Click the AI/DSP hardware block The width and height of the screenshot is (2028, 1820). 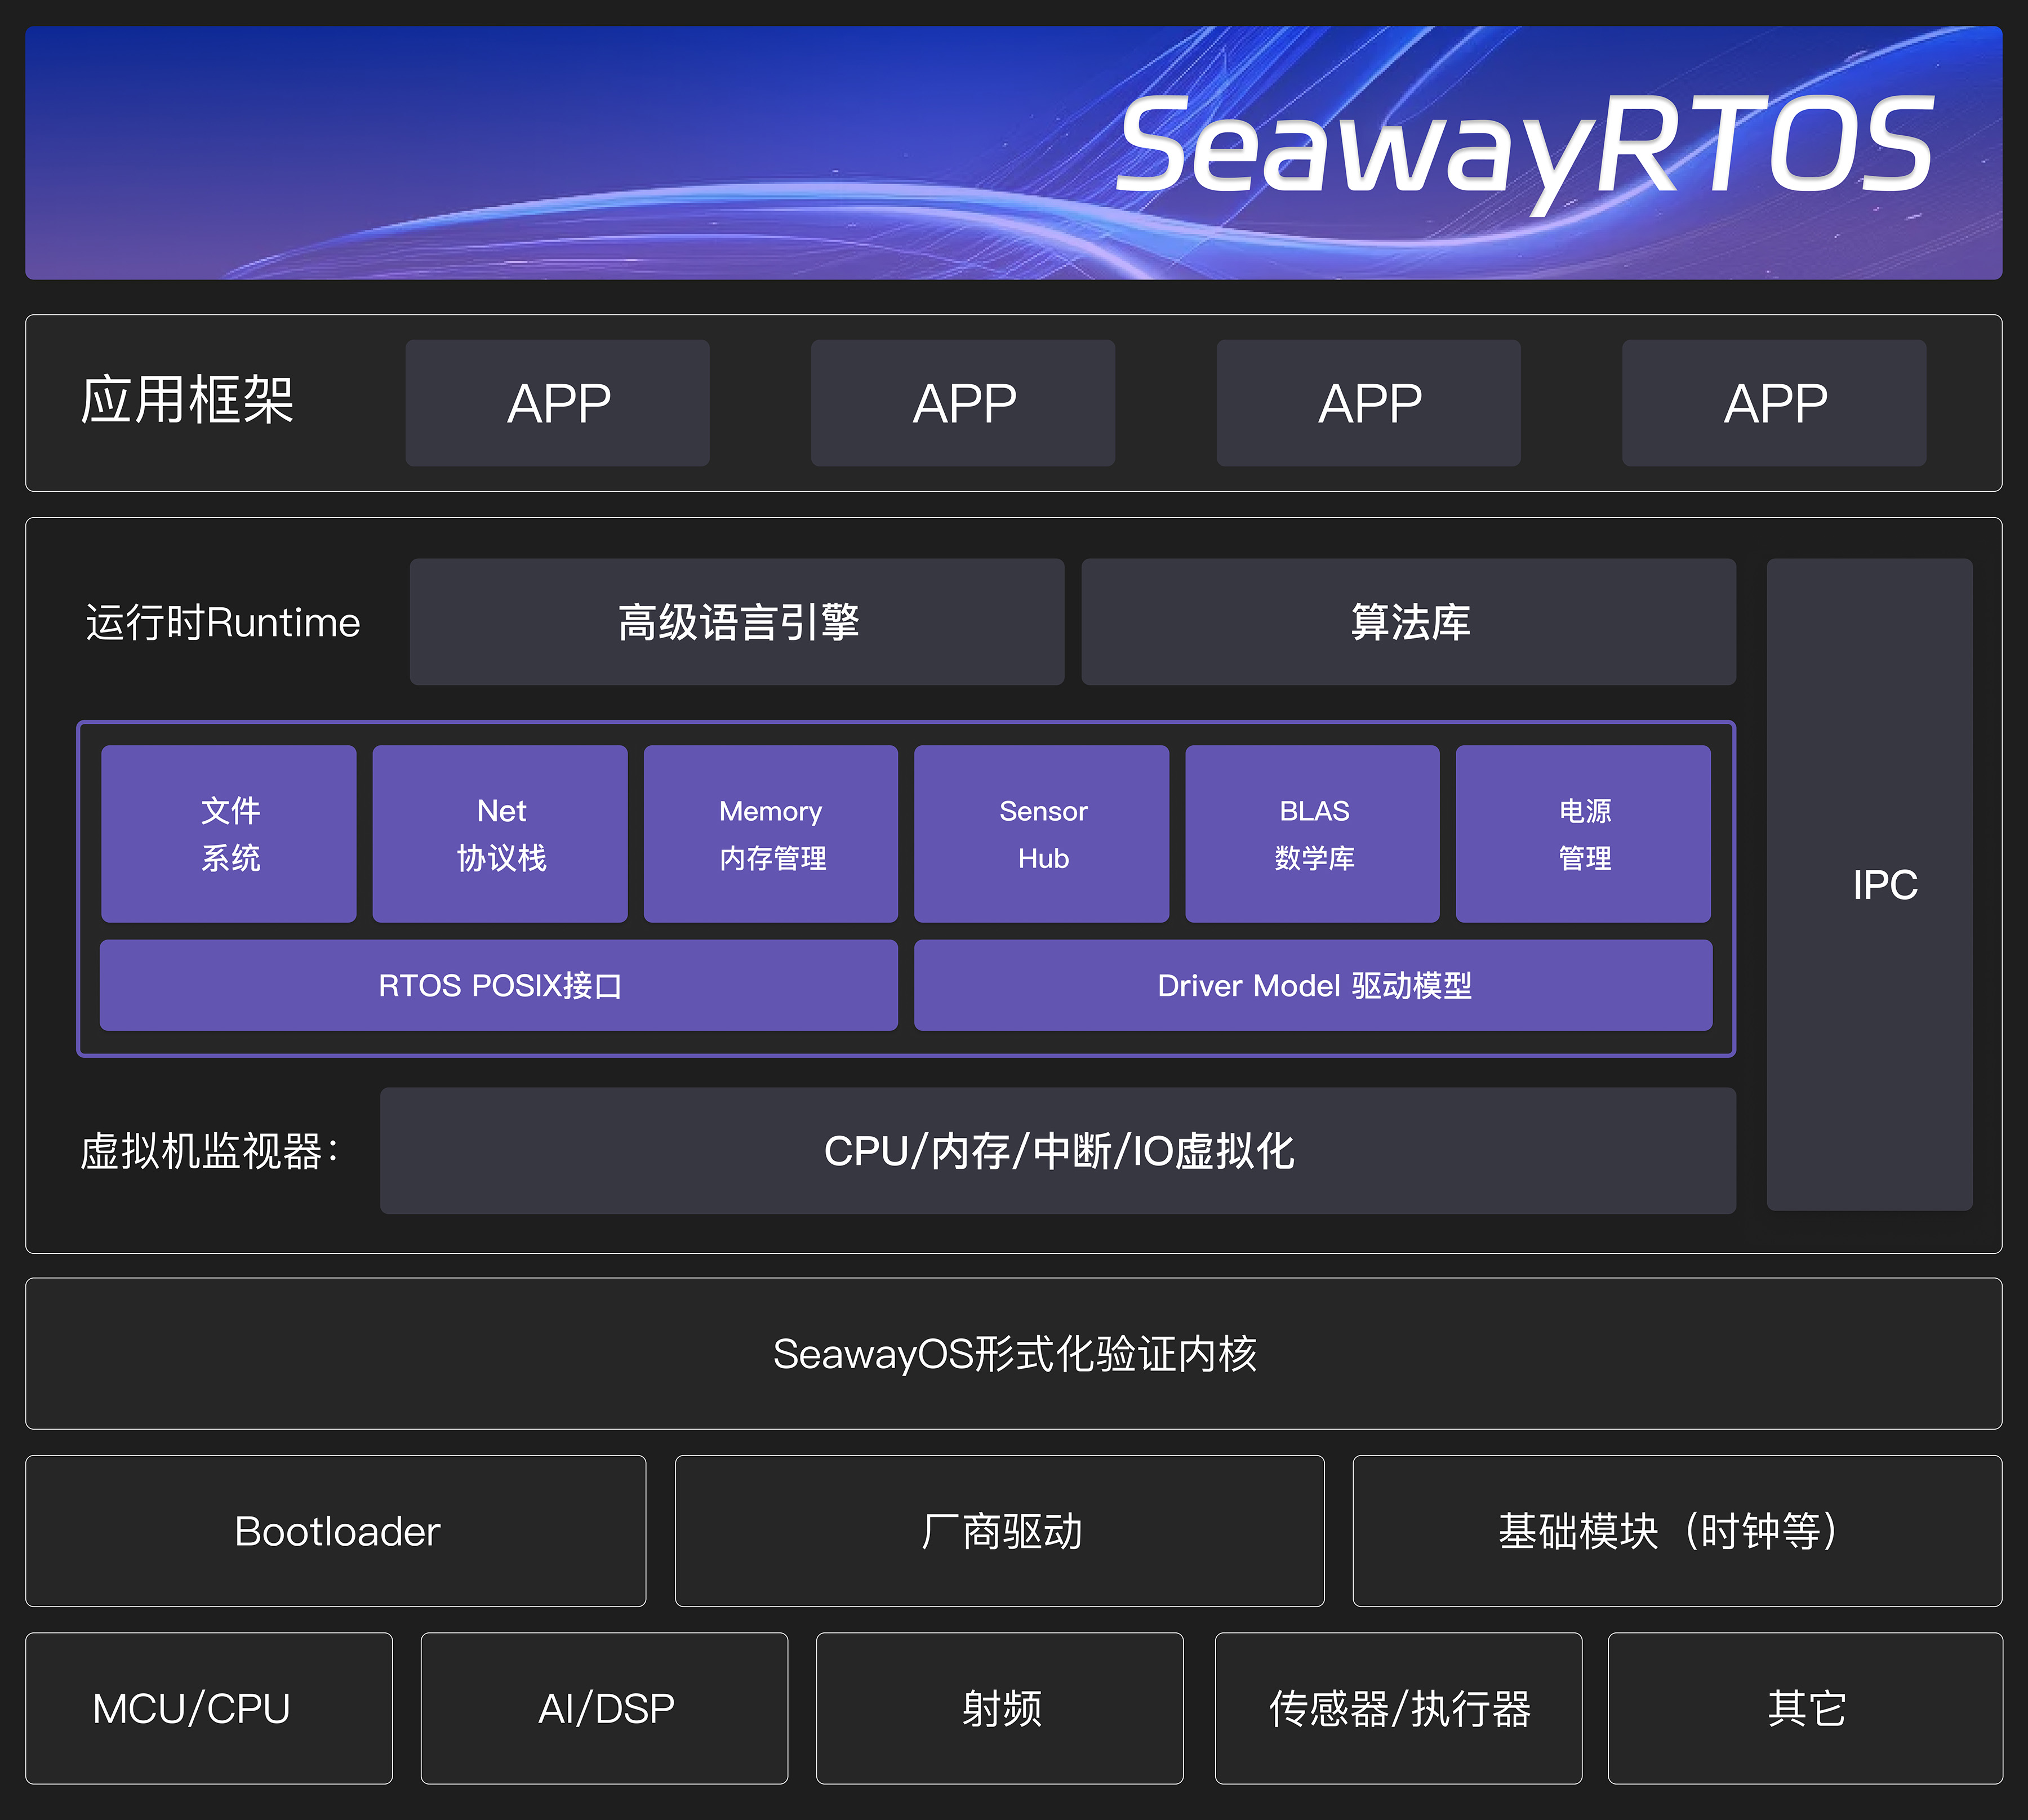(604, 1708)
